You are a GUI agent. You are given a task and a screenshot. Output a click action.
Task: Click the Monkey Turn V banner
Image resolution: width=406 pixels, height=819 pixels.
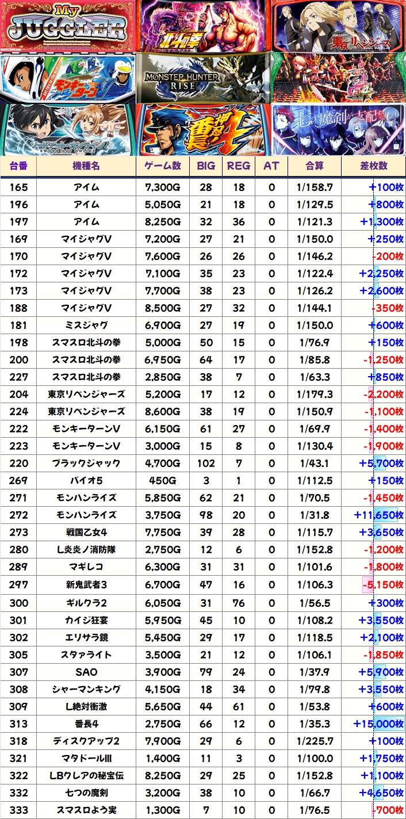pos(68,77)
